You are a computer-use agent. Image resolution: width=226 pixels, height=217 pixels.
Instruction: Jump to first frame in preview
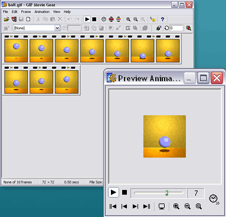coord(113,206)
